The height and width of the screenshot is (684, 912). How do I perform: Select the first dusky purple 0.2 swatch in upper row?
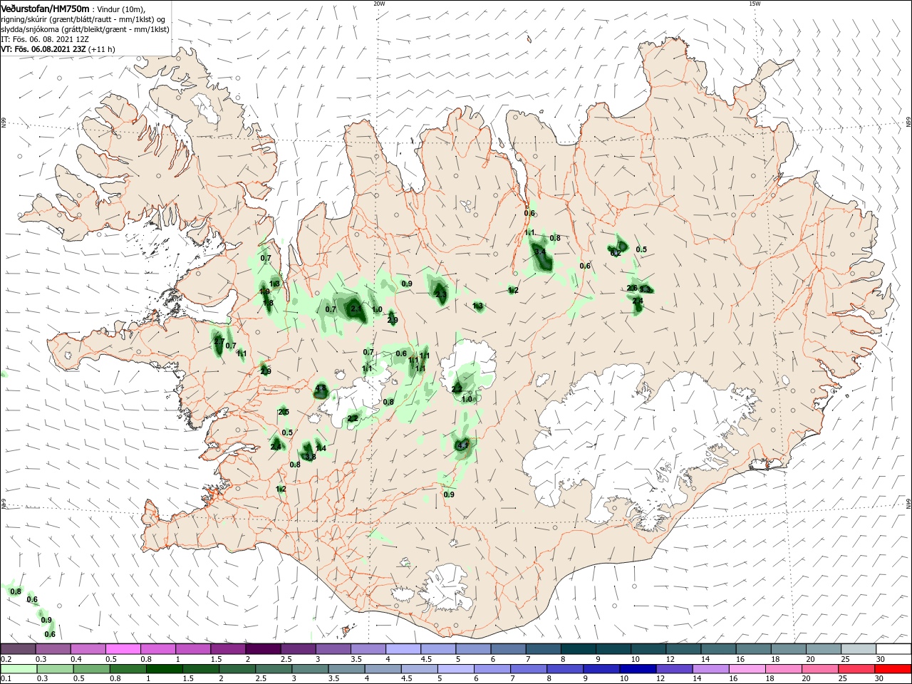(x=18, y=649)
